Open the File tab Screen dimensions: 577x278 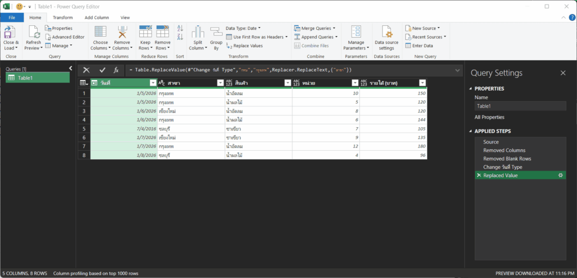click(12, 17)
